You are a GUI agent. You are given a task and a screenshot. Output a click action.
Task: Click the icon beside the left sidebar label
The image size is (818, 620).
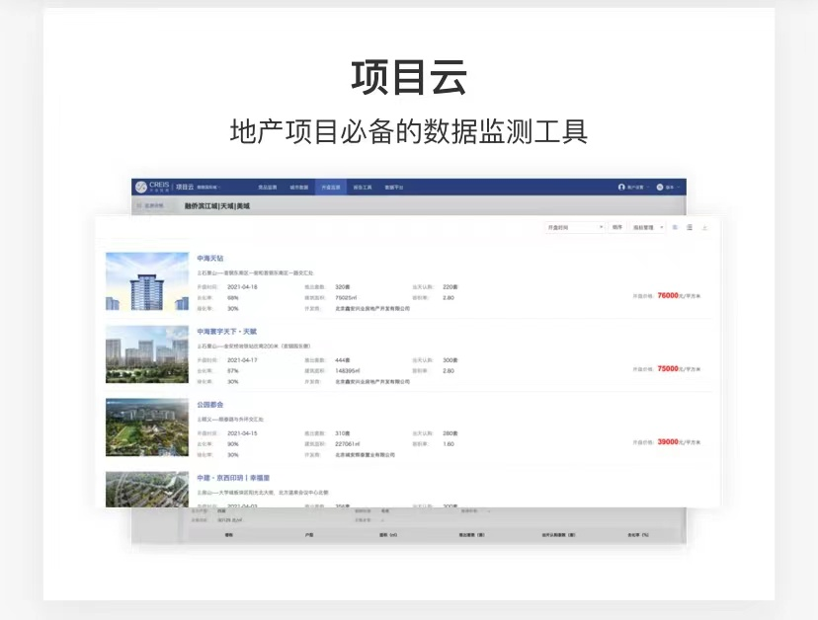(139, 206)
